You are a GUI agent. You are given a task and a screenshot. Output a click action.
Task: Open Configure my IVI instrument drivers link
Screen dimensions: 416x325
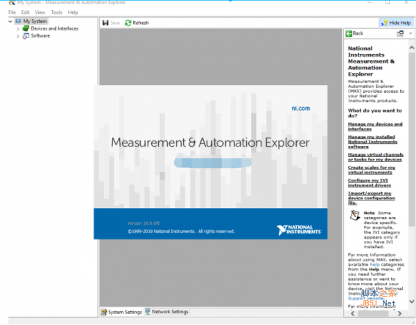pyautogui.click(x=369, y=183)
